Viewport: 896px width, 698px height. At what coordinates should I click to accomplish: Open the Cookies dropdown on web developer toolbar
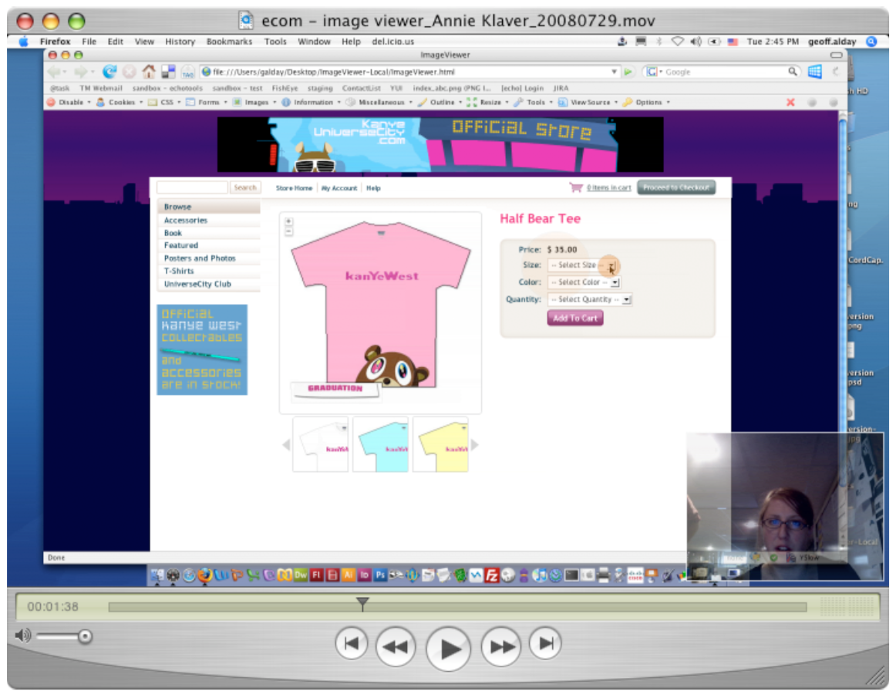[120, 103]
